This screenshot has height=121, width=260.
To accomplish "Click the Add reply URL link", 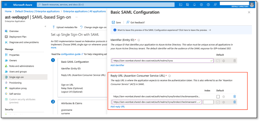I will tap(117, 107).
